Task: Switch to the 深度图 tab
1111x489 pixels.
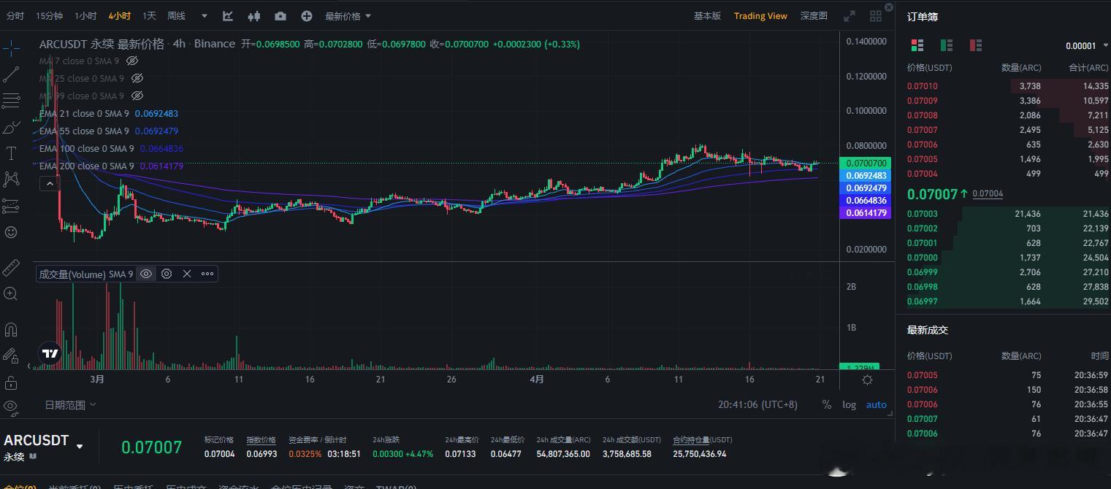Action: coord(813,15)
